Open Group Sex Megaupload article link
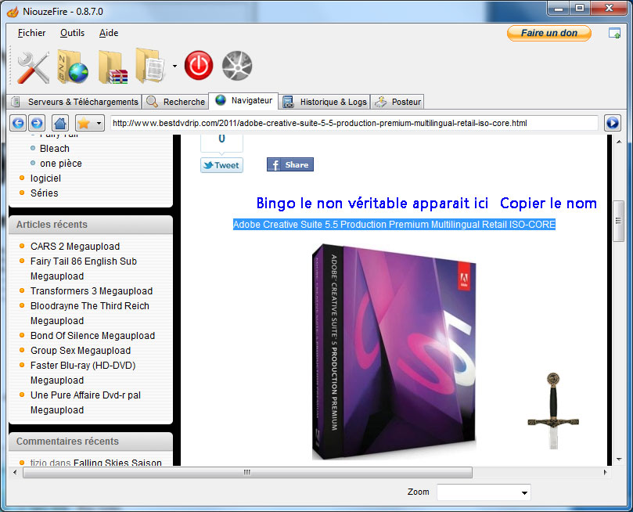Image resolution: width=633 pixels, height=512 pixels. point(81,351)
